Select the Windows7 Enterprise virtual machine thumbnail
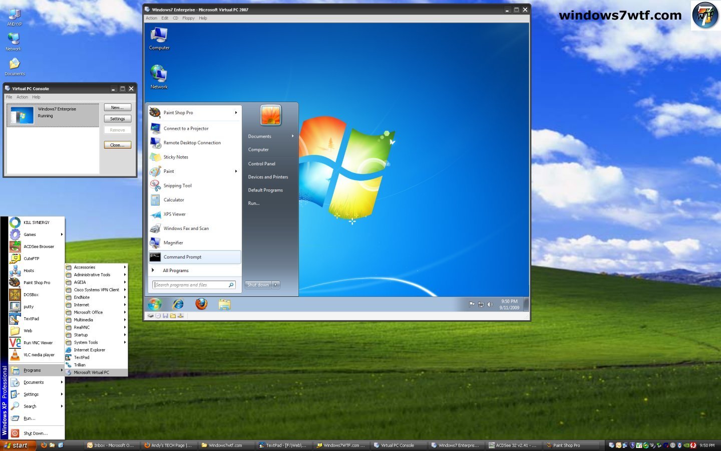The image size is (721, 451). (22, 116)
